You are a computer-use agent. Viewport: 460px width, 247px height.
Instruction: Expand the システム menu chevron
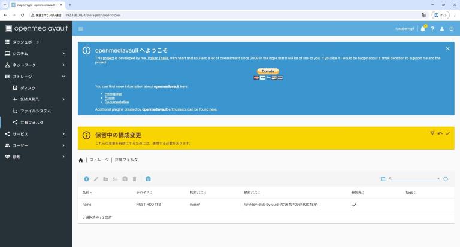tap(63, 53)
